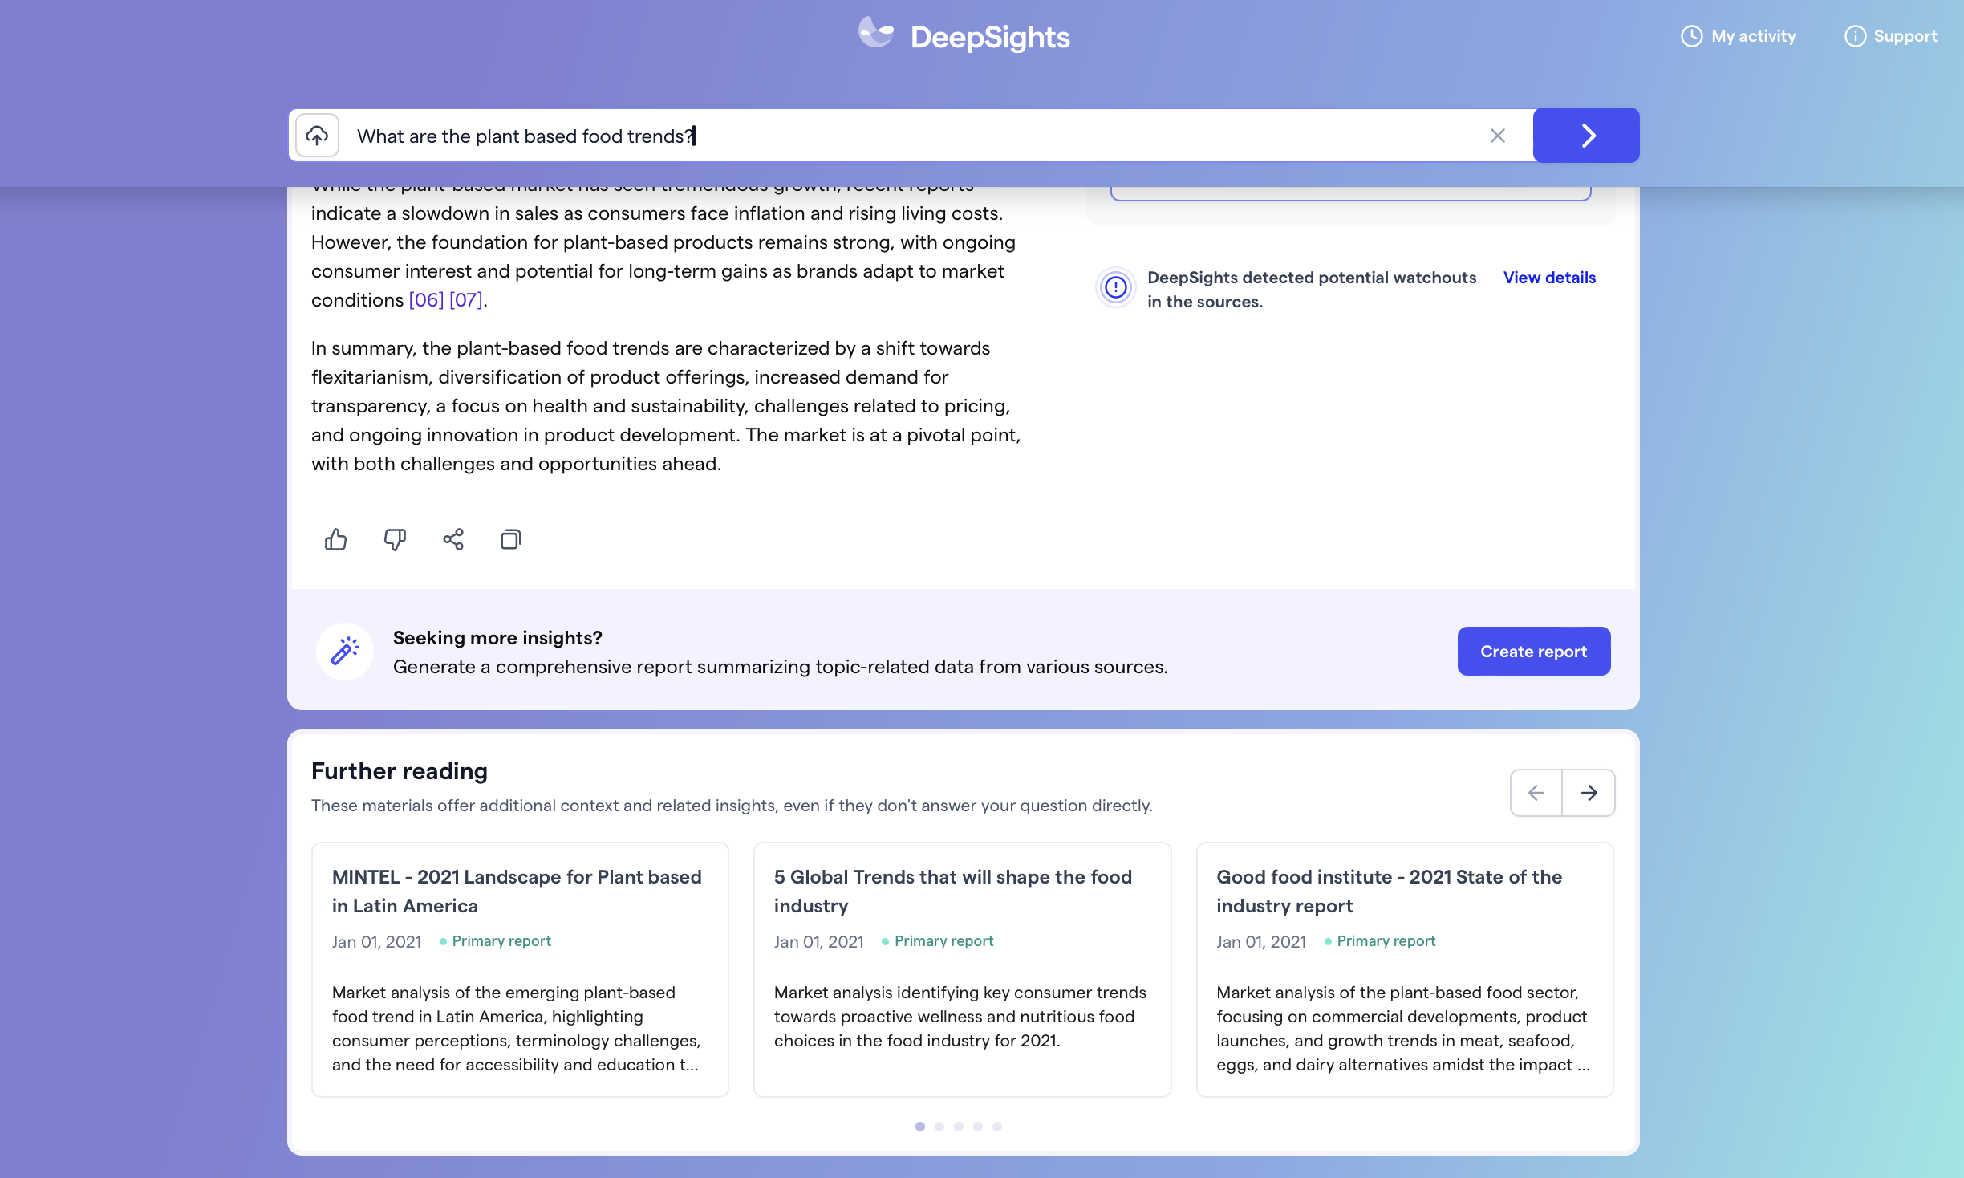Click the Further reading heading
The width and height of the screenshot is (1964, 1178).
coord(400,771)
